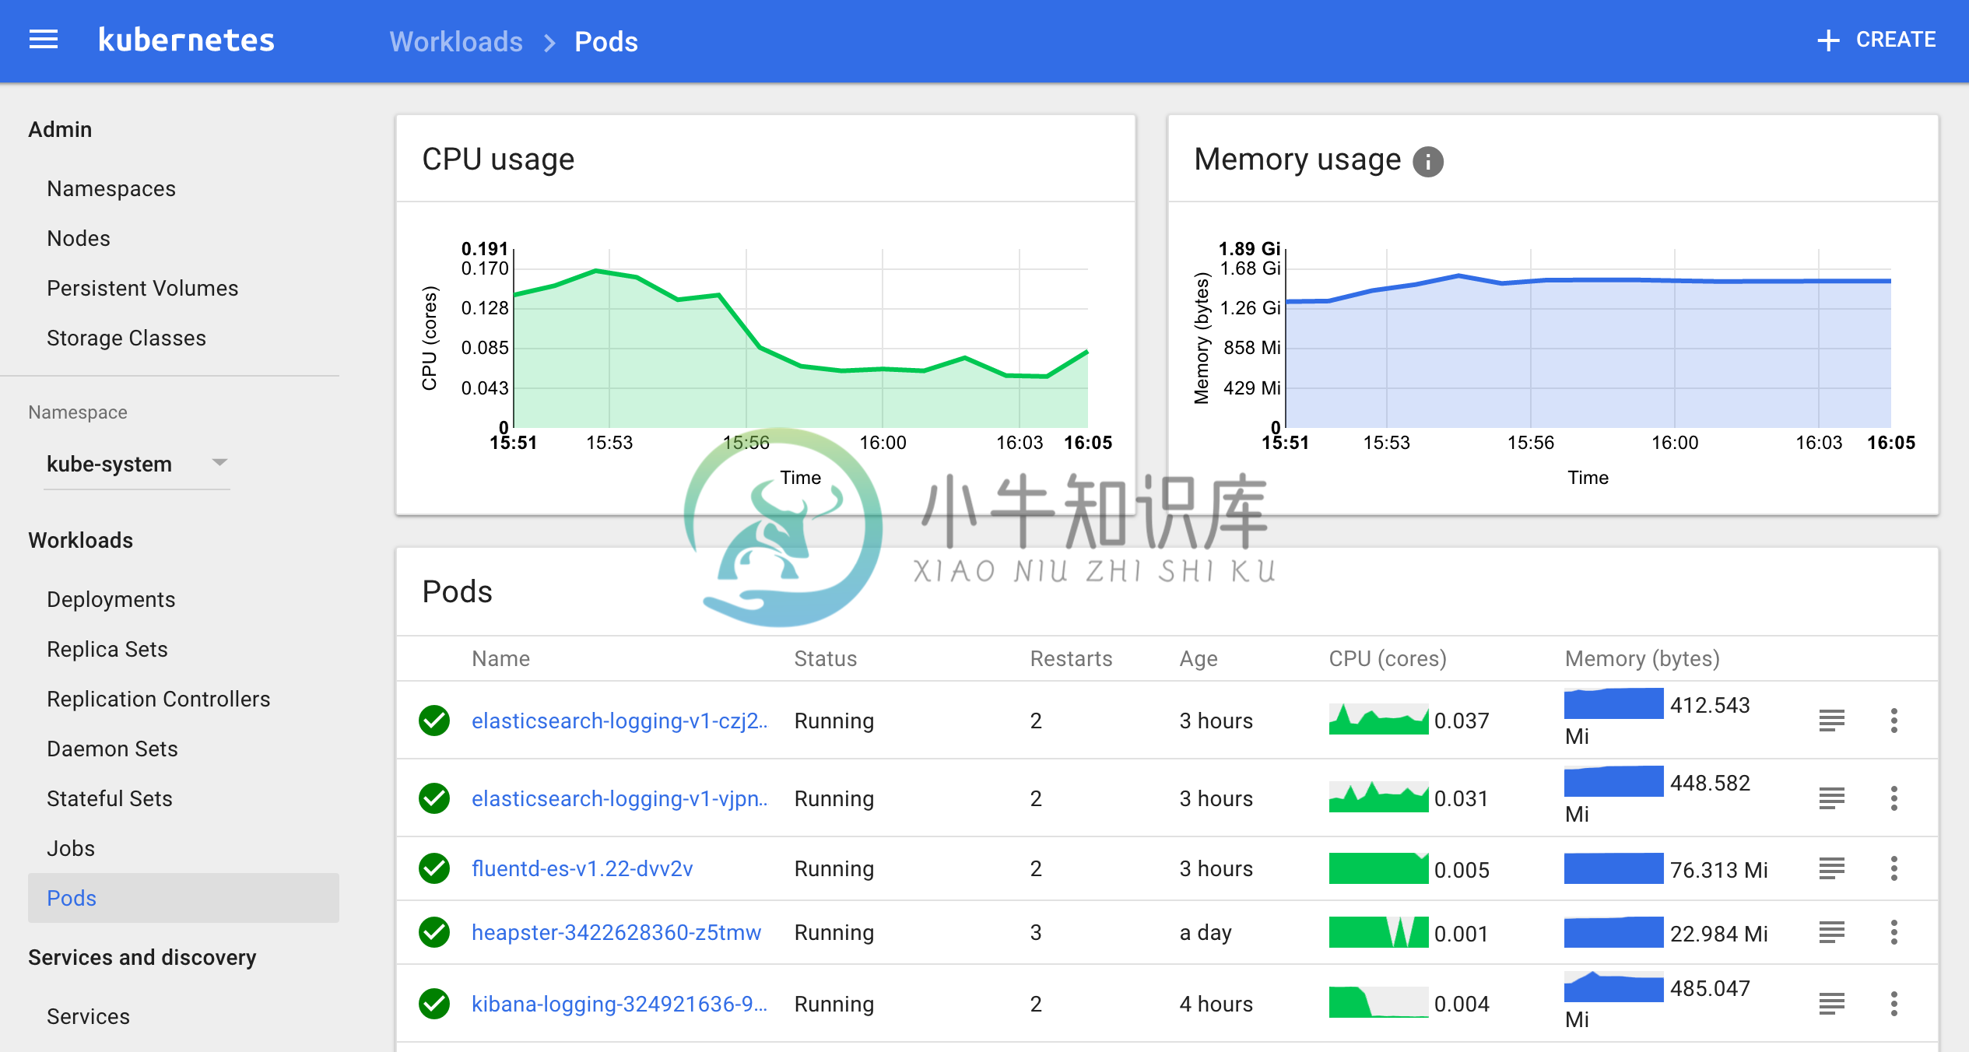The image size is (1969, 1052).
Task: Click the 0.037 CPU value
Action: 1462,721
